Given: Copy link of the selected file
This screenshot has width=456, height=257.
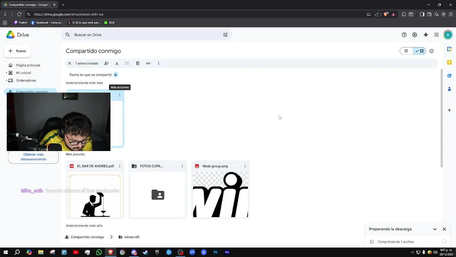Looking at the screenshot, I should [148, 63].
